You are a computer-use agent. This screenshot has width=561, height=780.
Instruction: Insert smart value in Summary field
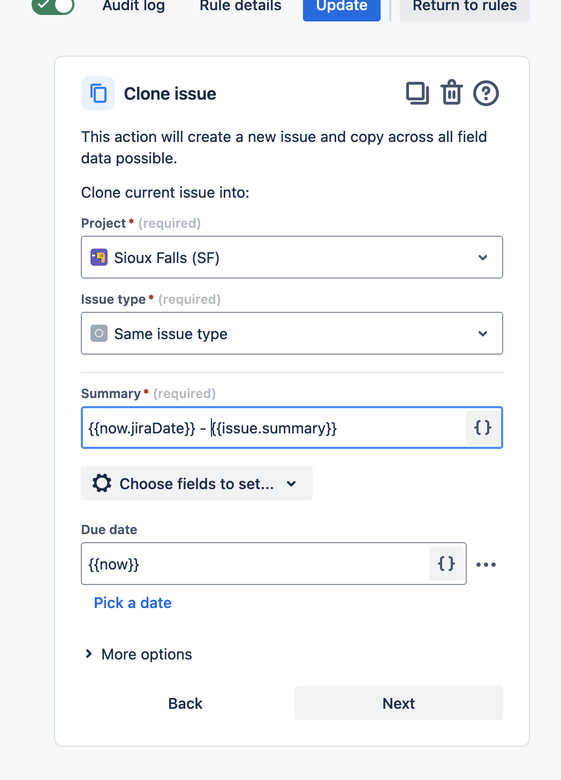pos(483,427)
